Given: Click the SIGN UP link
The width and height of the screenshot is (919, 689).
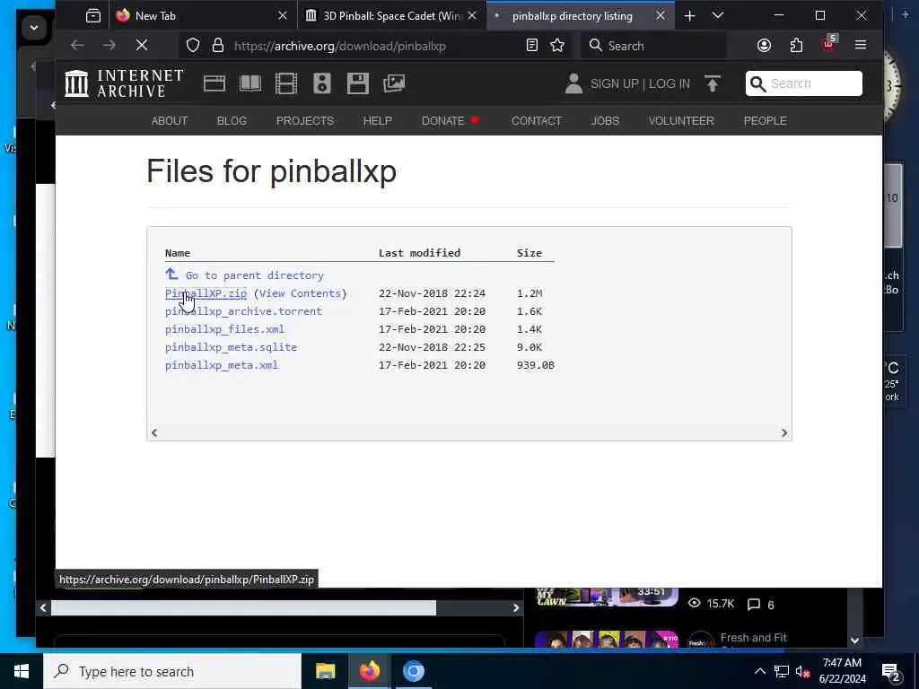Looking at the screenshot, I should (614, 83).
